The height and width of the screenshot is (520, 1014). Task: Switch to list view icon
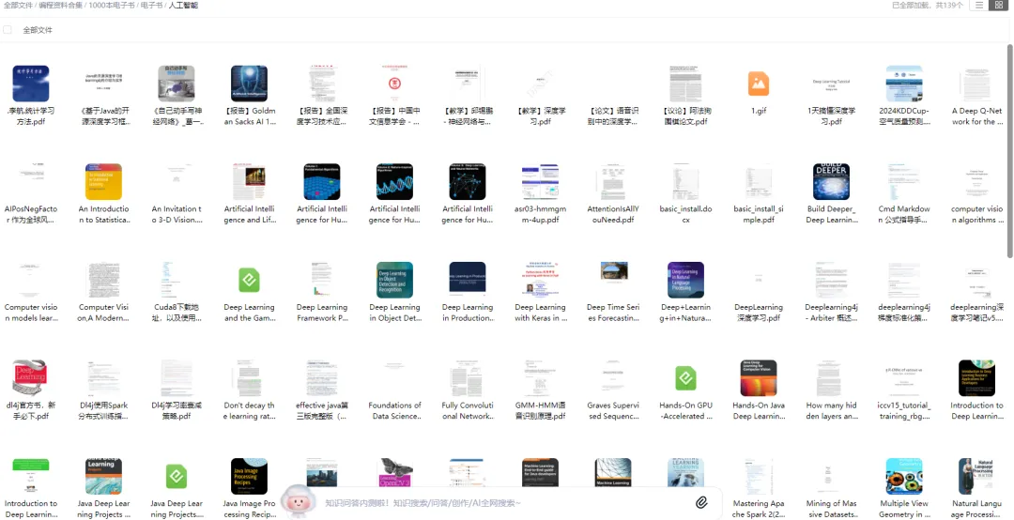979,6
